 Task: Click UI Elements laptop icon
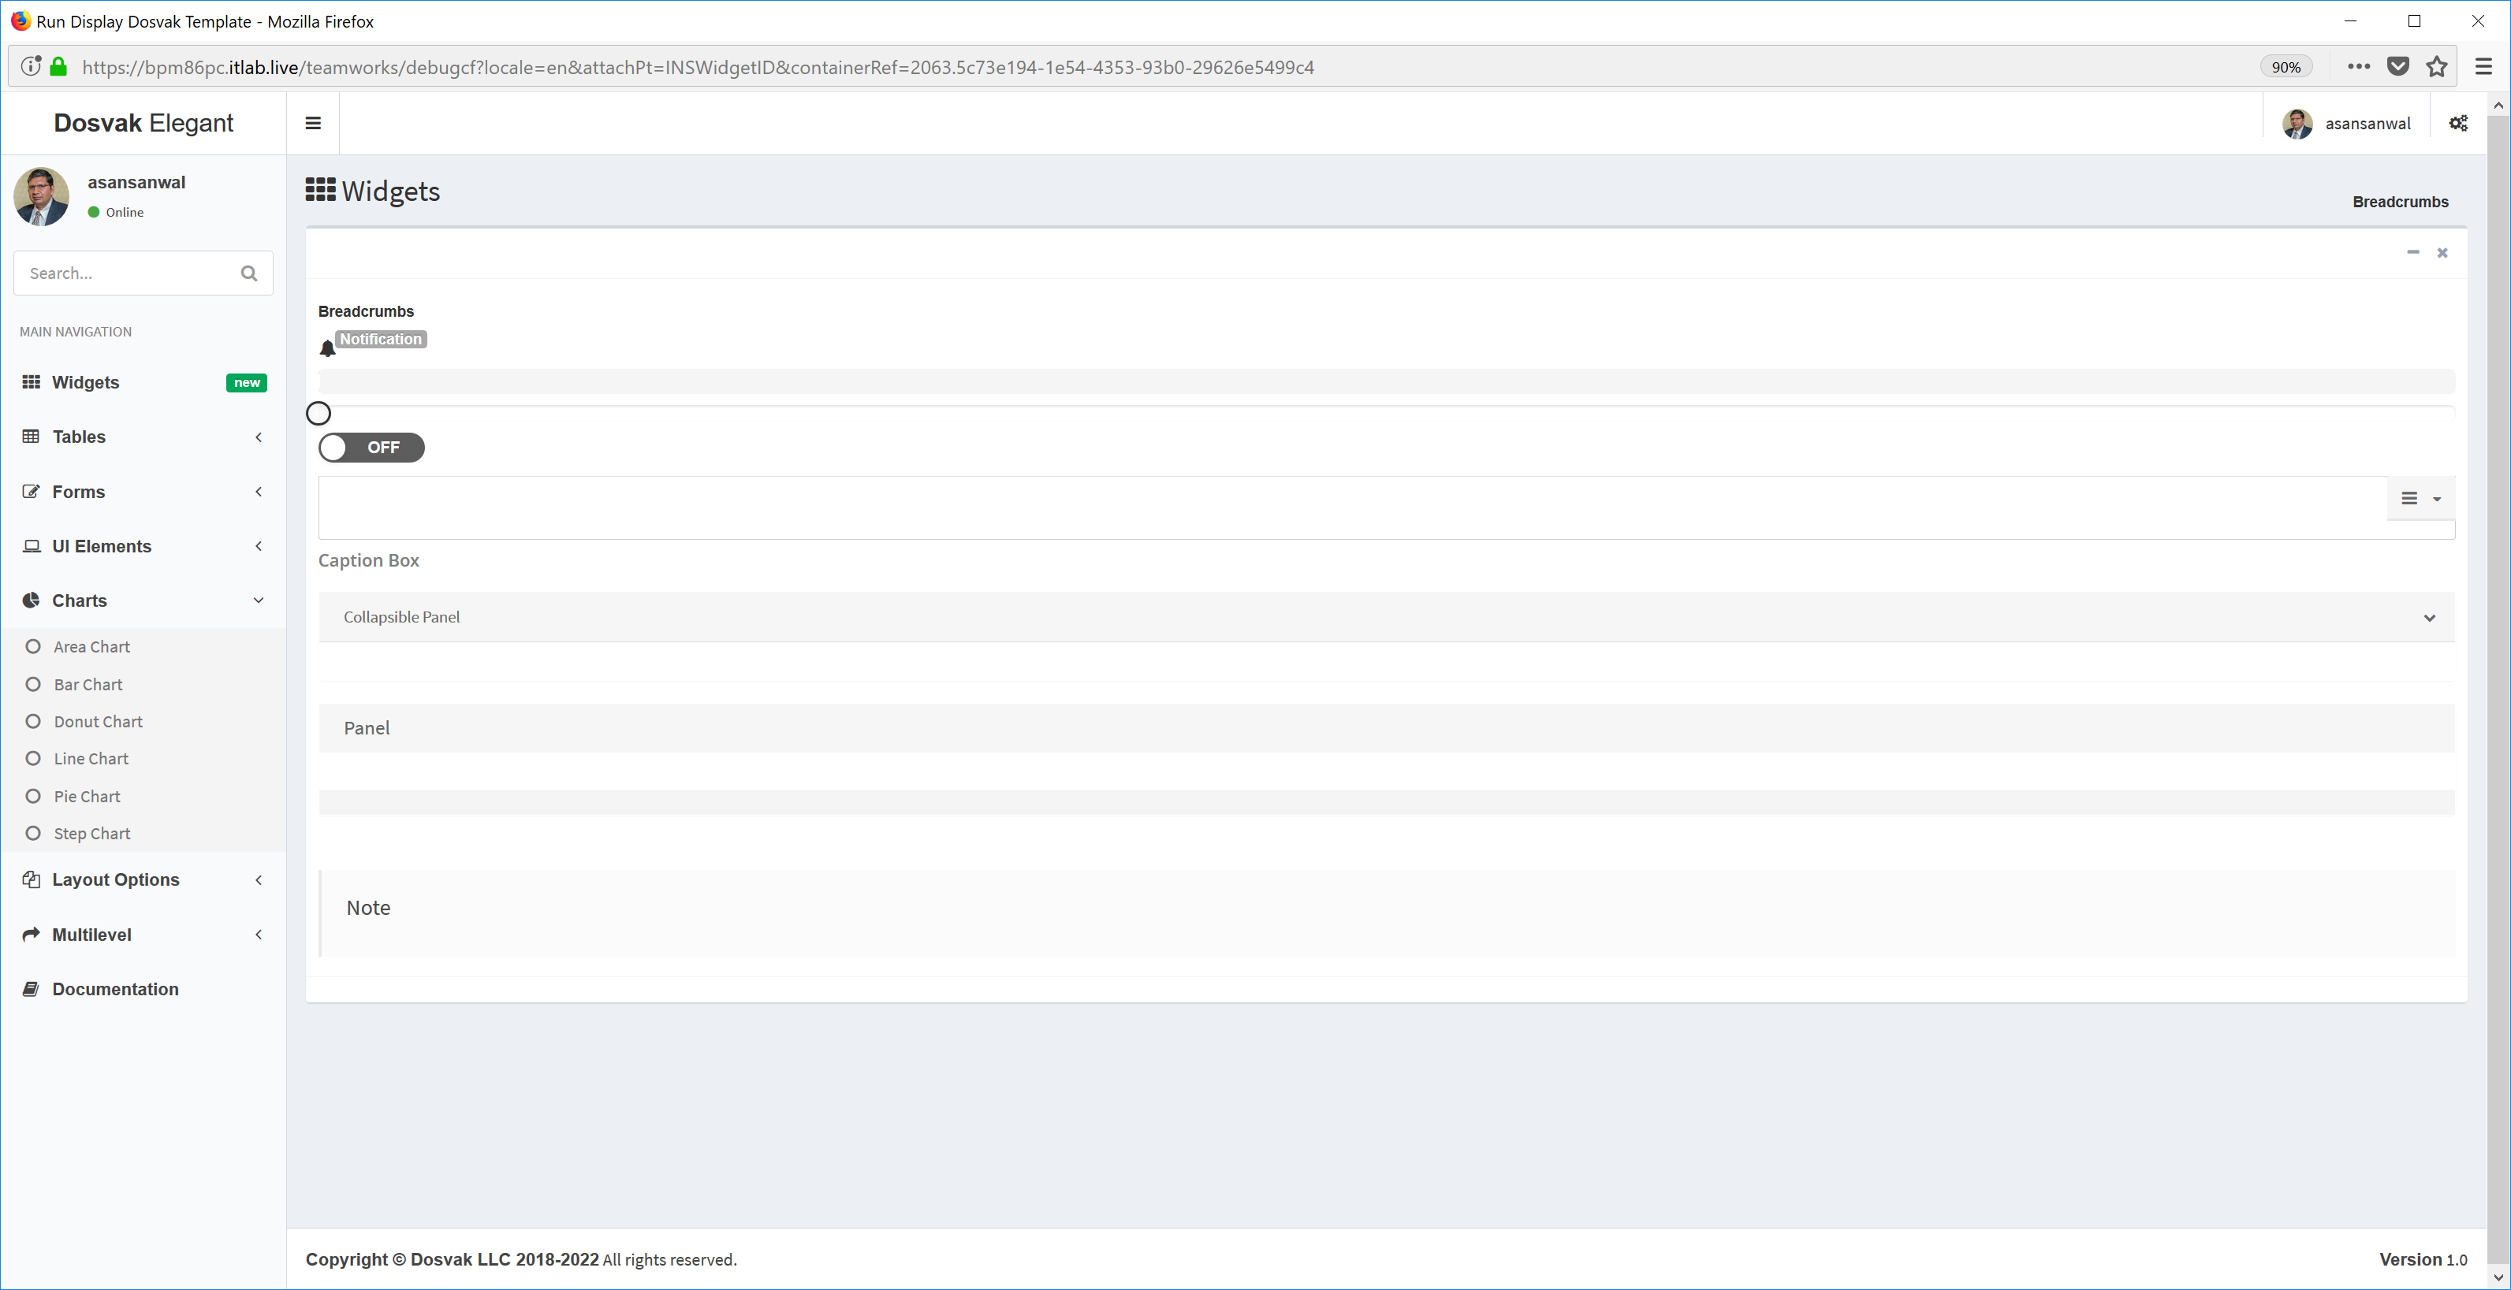(32, 545)
